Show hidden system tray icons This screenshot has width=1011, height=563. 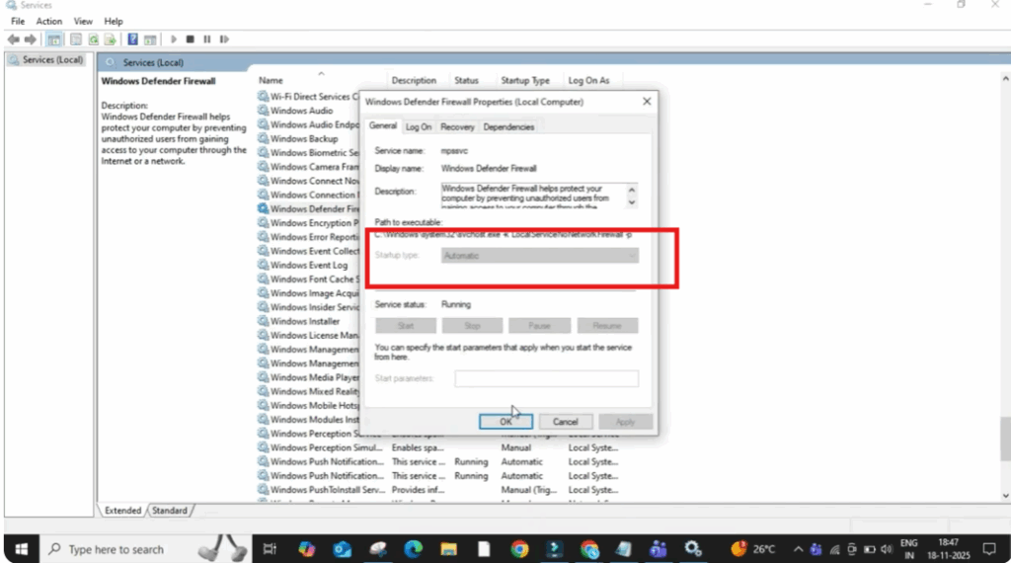coord(798,549)
